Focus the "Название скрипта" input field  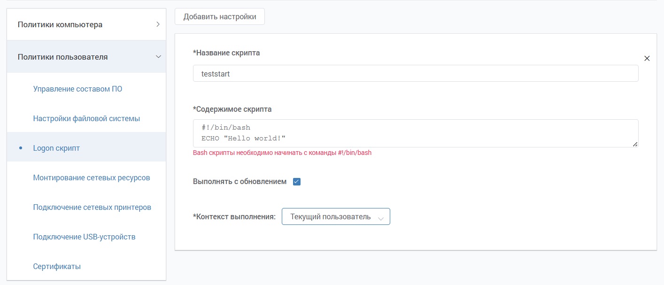[415, 74]
